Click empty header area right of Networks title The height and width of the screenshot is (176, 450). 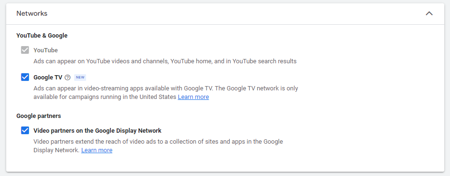235,13
